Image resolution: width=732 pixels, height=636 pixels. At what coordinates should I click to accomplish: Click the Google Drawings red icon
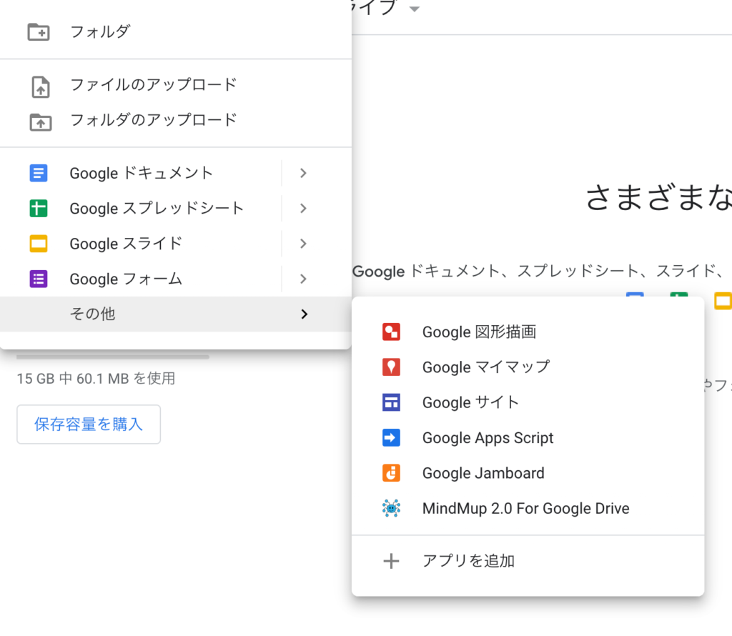coord(391,332)
